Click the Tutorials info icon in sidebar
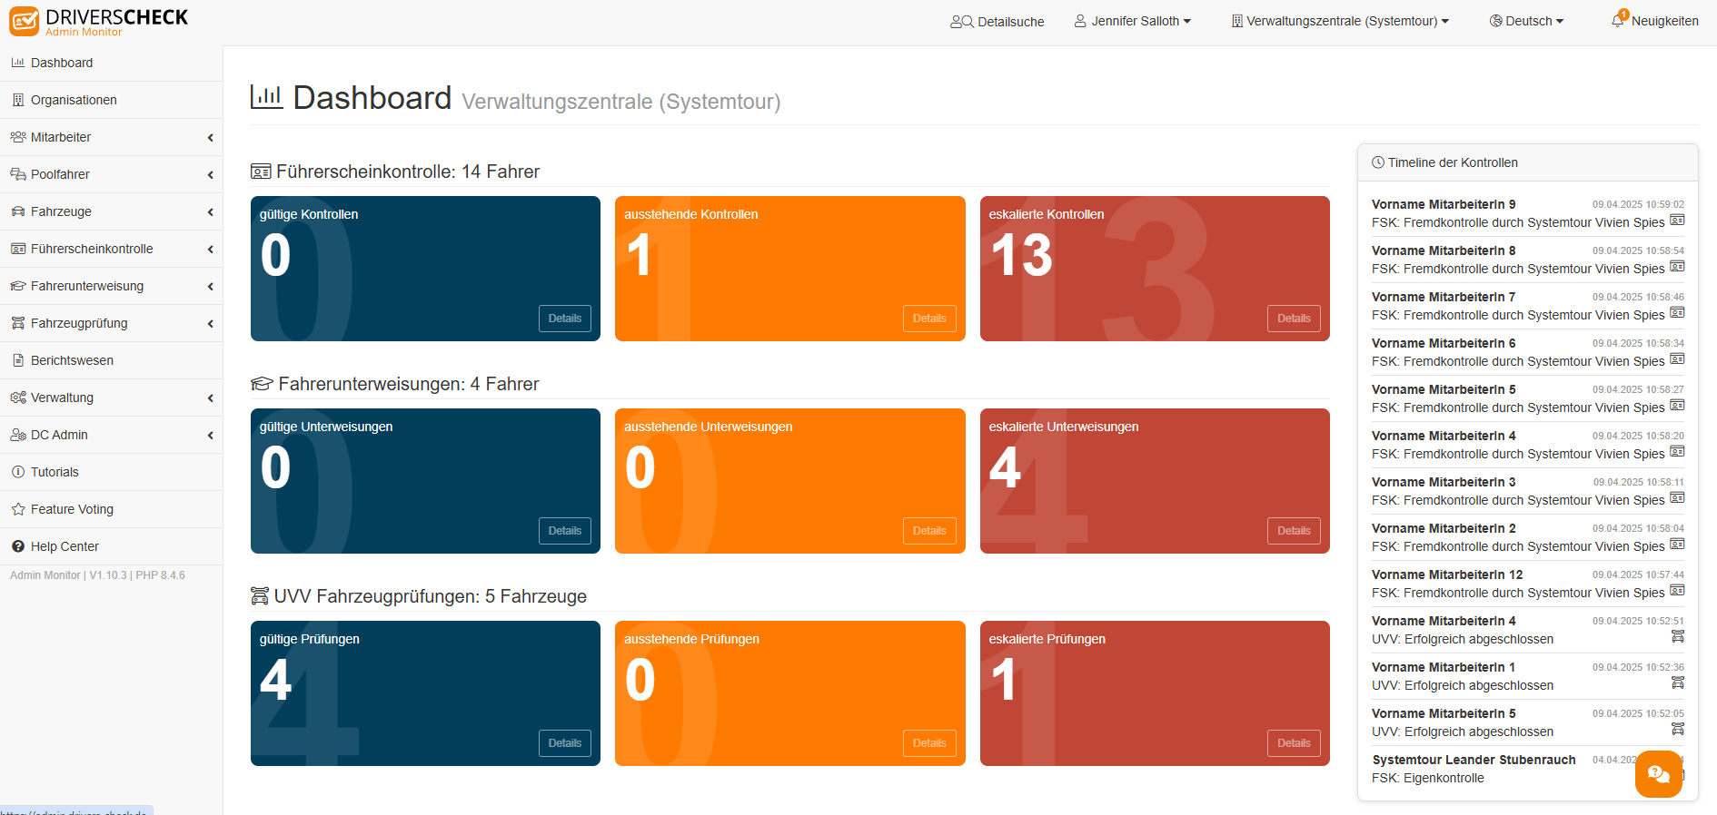1717x815 pixels. 18,472
